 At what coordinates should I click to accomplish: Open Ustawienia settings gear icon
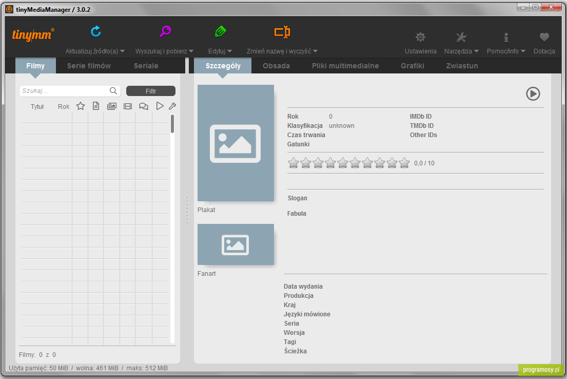pos(420,37)
